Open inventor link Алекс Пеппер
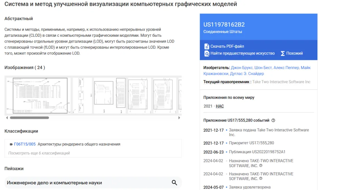 286,68
